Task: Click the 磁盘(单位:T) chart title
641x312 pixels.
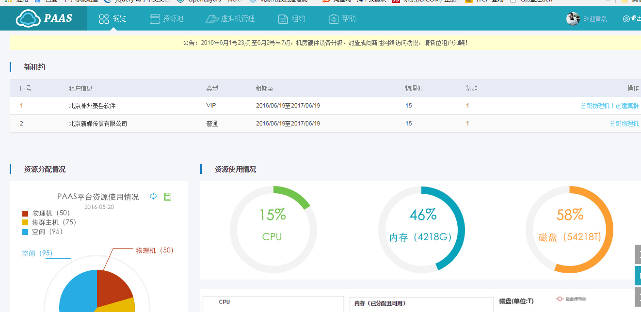Action: (516, 301)
